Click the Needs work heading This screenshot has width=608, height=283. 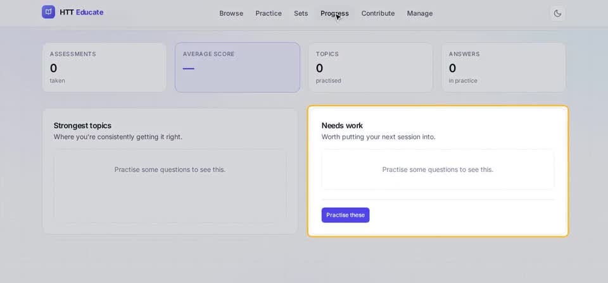(342, 126)
